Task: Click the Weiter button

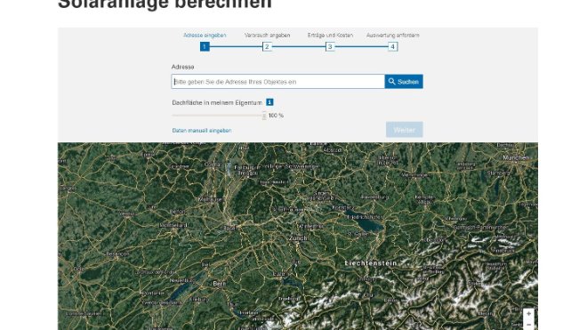Action: [405, 130]
